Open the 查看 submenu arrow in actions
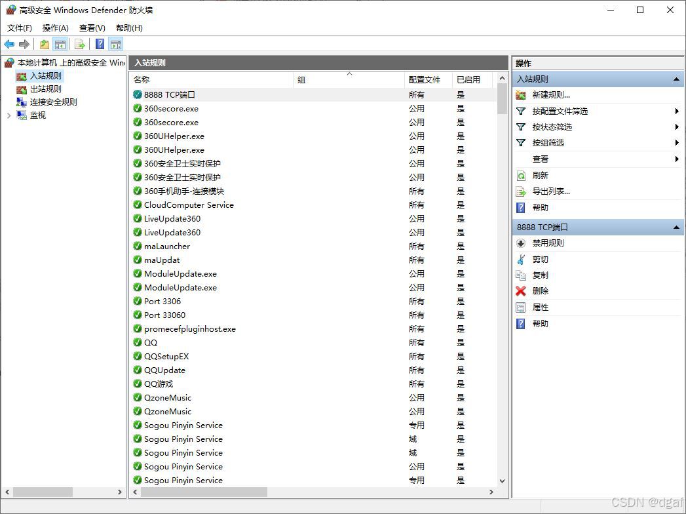This screenshot has width=686, height=514. point(677,159)
